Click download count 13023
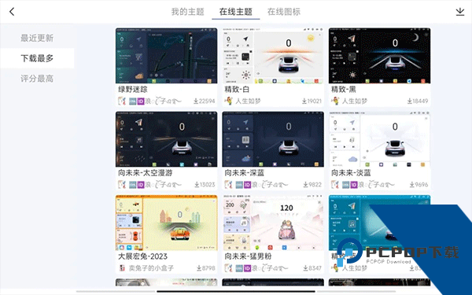This screenshot has height=295, width=472. coord(205,185)
